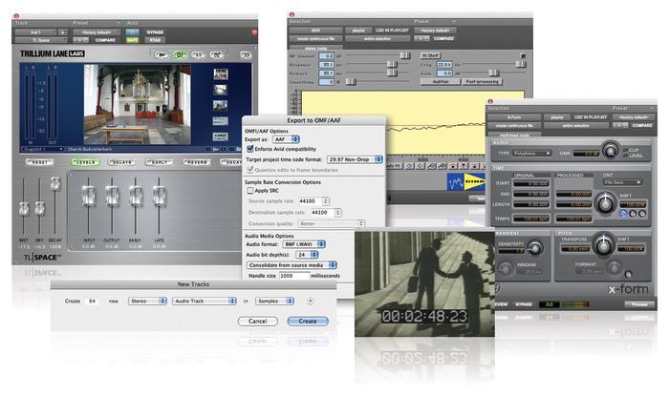The height and width of the screenshot is (396, 669).
Task: Open the Unit dropdown in X-Form Time section
Action: point(623,182)
